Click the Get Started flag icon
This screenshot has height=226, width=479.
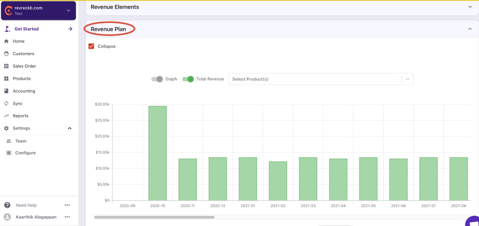pyautogui.click(x=7, y=29)
